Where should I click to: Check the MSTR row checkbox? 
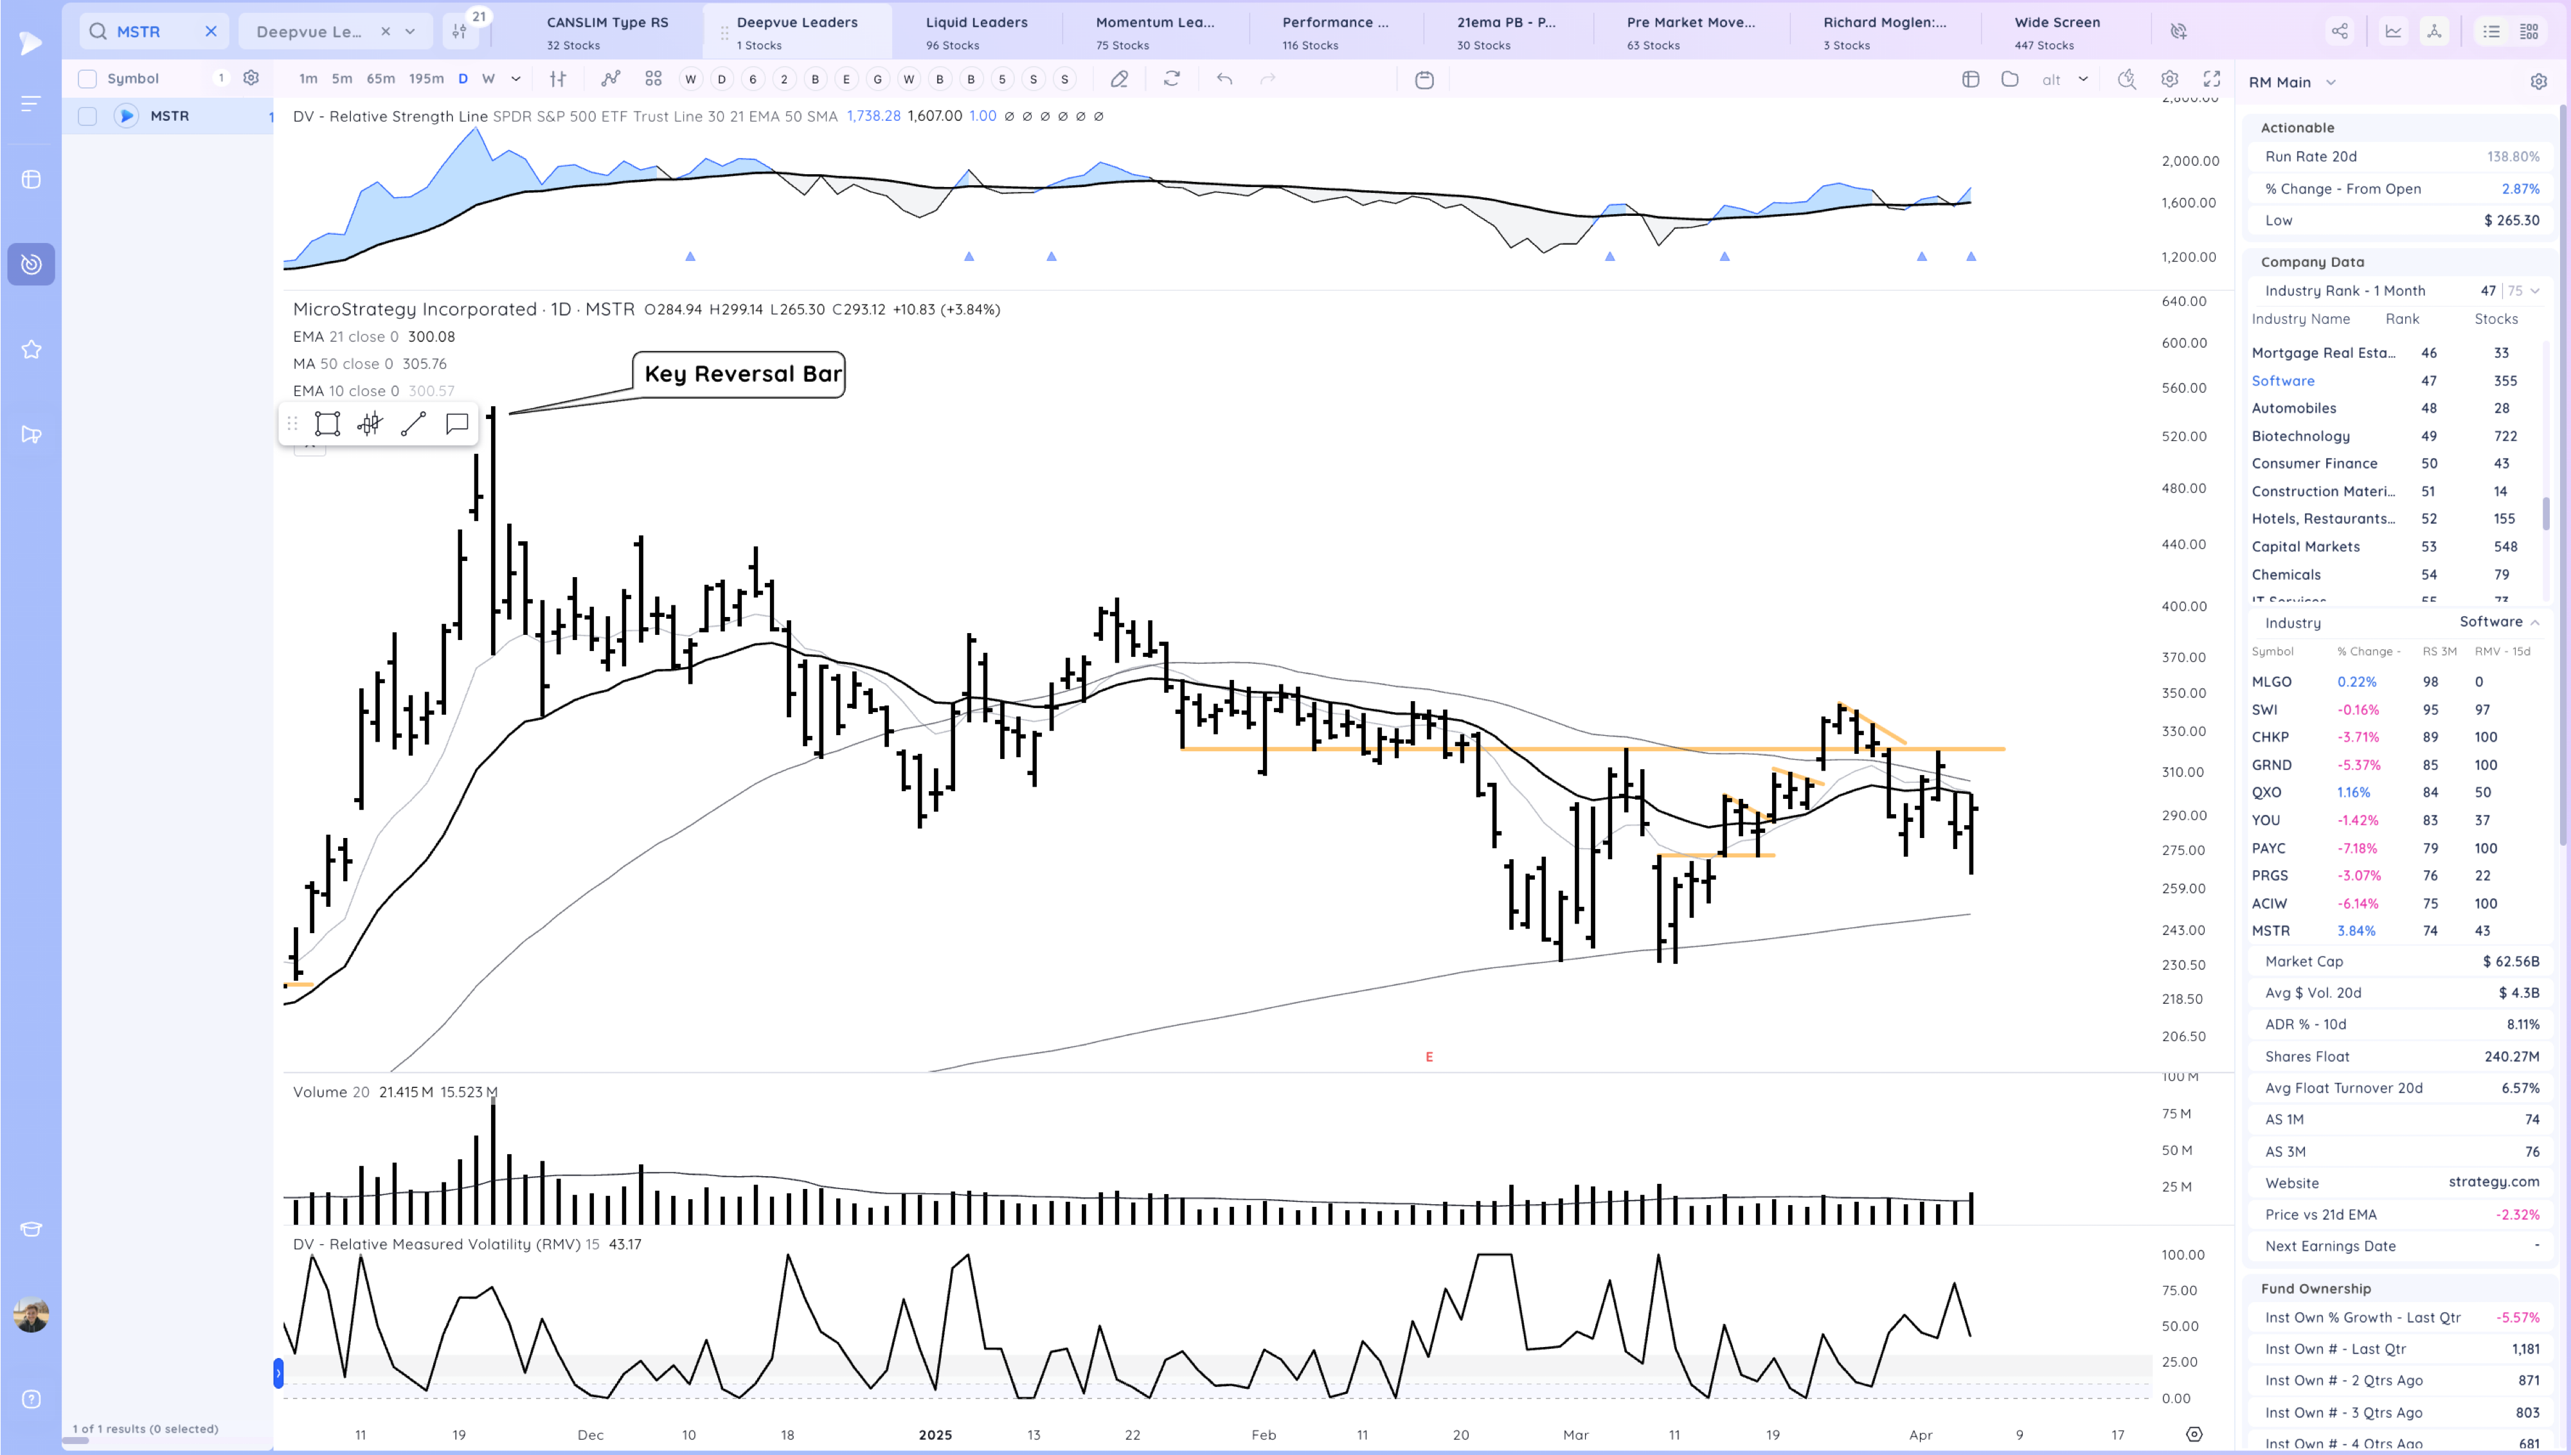point(87,116)
